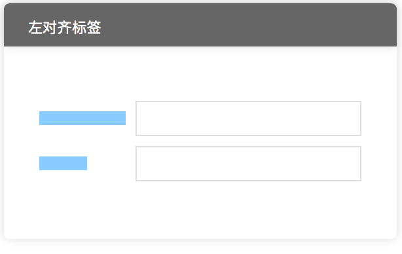
Task: Click the 签 character in the header title
Action: tap(94, 27)
